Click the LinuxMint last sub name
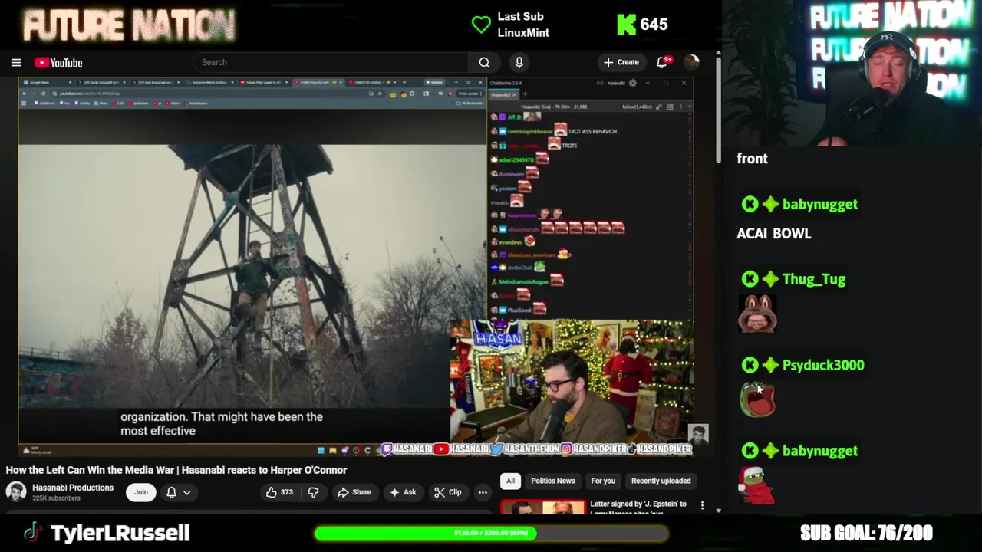Screen dimensions: 982x552 pos(523,33)
